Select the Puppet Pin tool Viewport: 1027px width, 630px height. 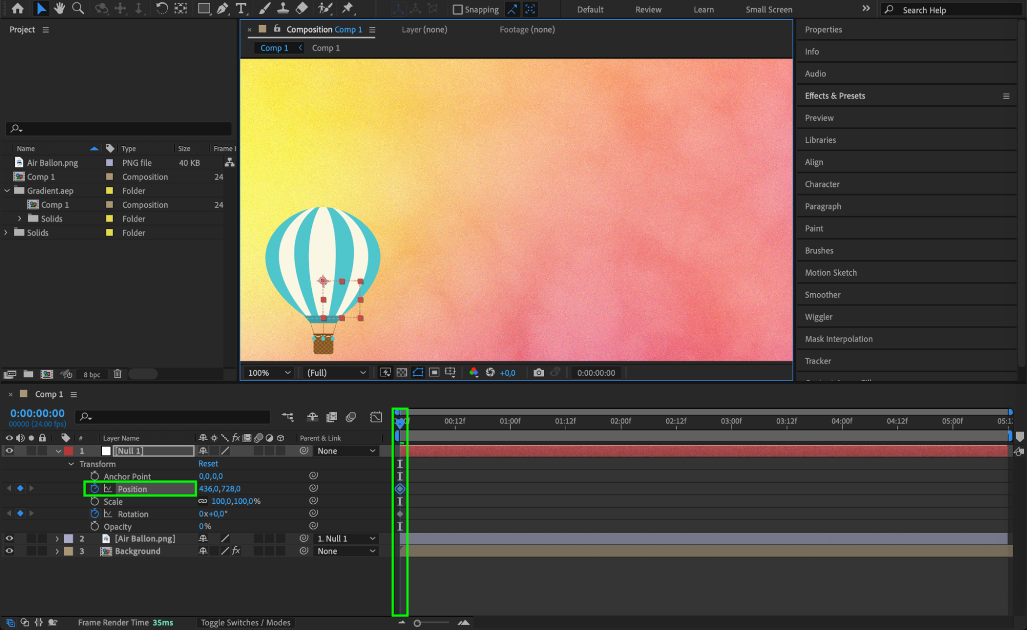tap(348, 8)
